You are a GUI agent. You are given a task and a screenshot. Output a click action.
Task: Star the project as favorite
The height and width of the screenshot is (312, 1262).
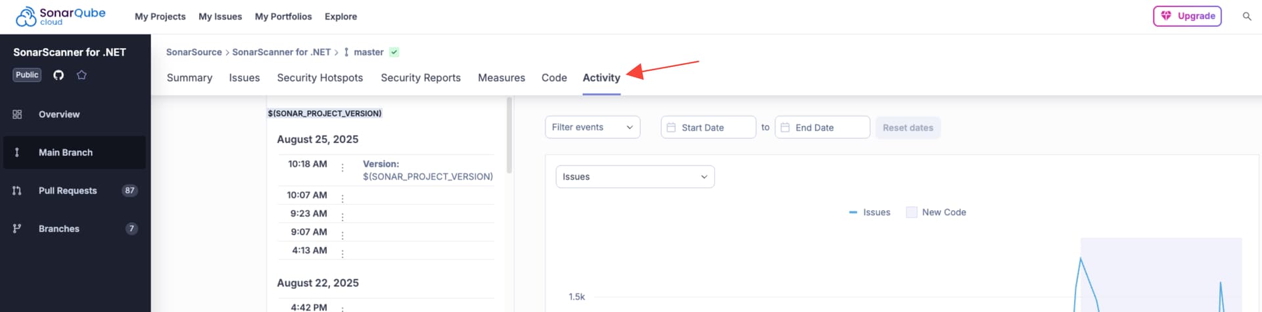[x=82, y=75]
